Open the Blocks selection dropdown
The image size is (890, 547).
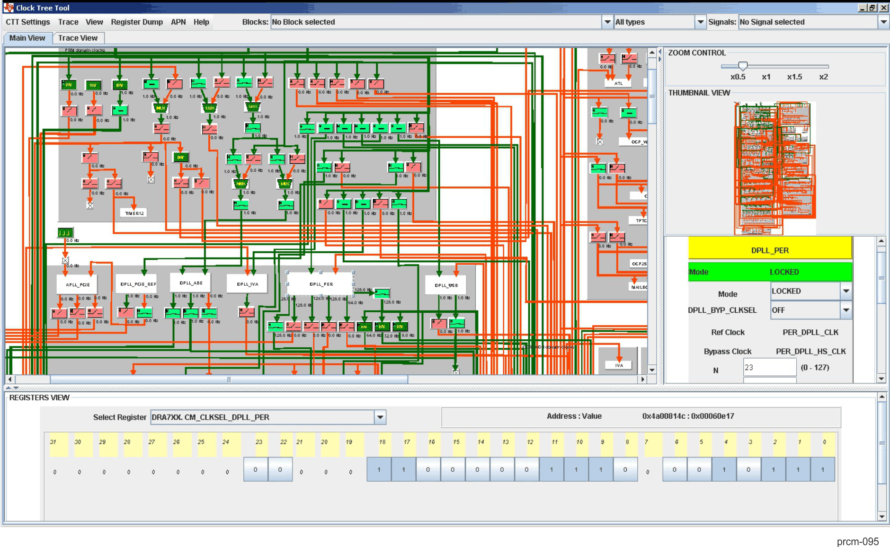607,22
